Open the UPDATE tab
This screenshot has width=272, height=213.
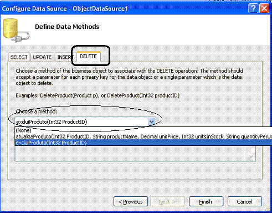point(42,57)
